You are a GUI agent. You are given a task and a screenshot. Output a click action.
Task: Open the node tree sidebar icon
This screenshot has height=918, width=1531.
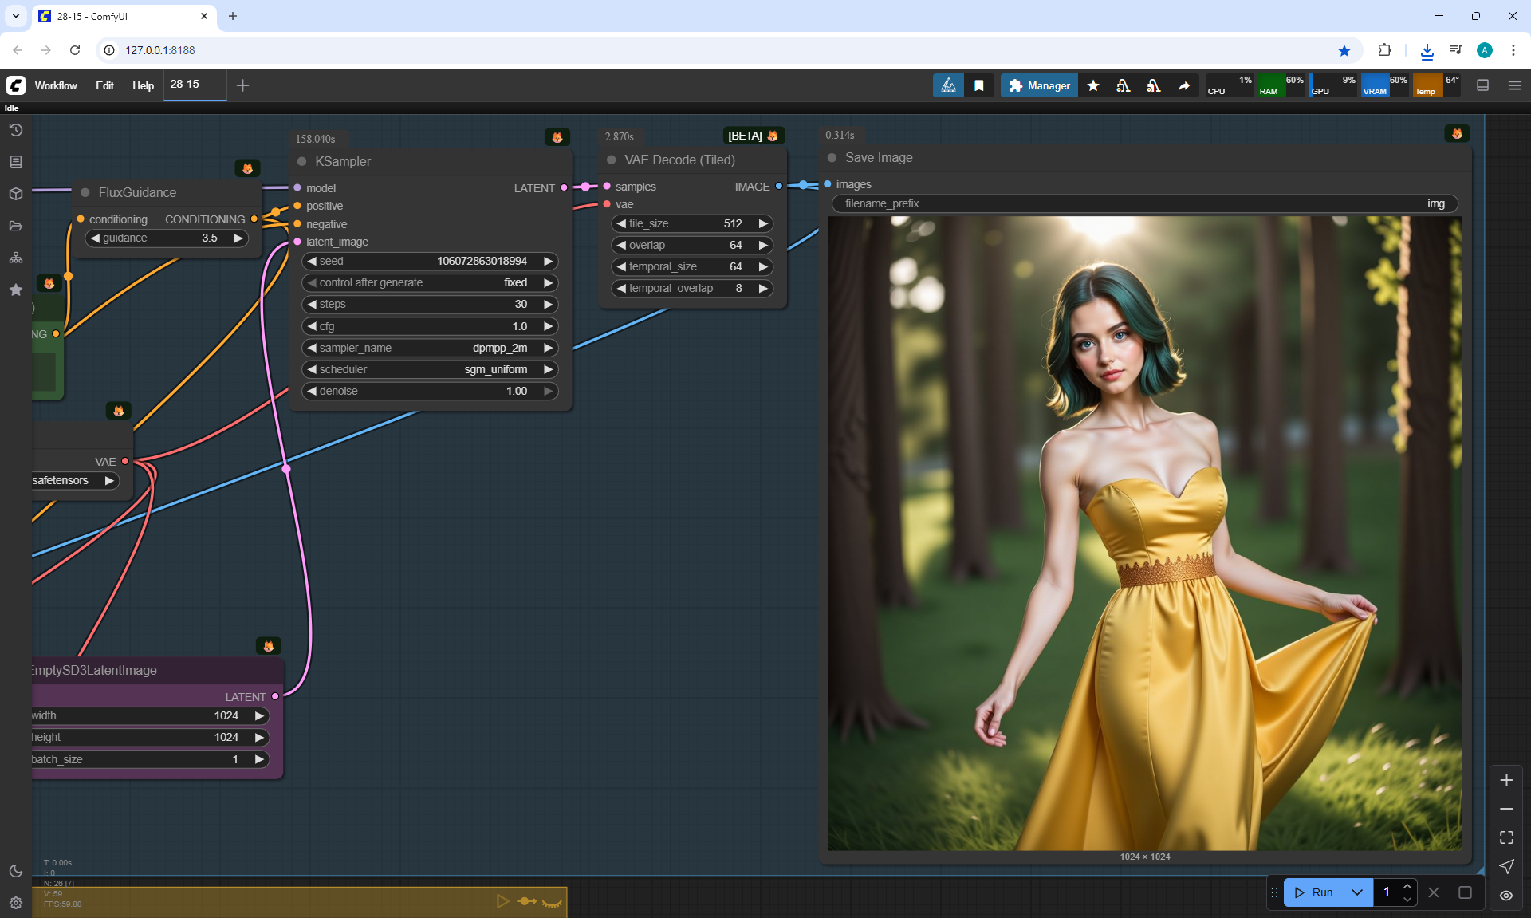click(15, 258)
